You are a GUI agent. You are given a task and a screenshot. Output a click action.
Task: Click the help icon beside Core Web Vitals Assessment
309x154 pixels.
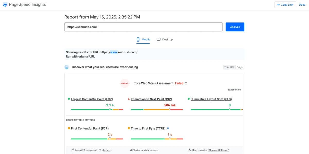pyautogui.click(x=186, y=83)
